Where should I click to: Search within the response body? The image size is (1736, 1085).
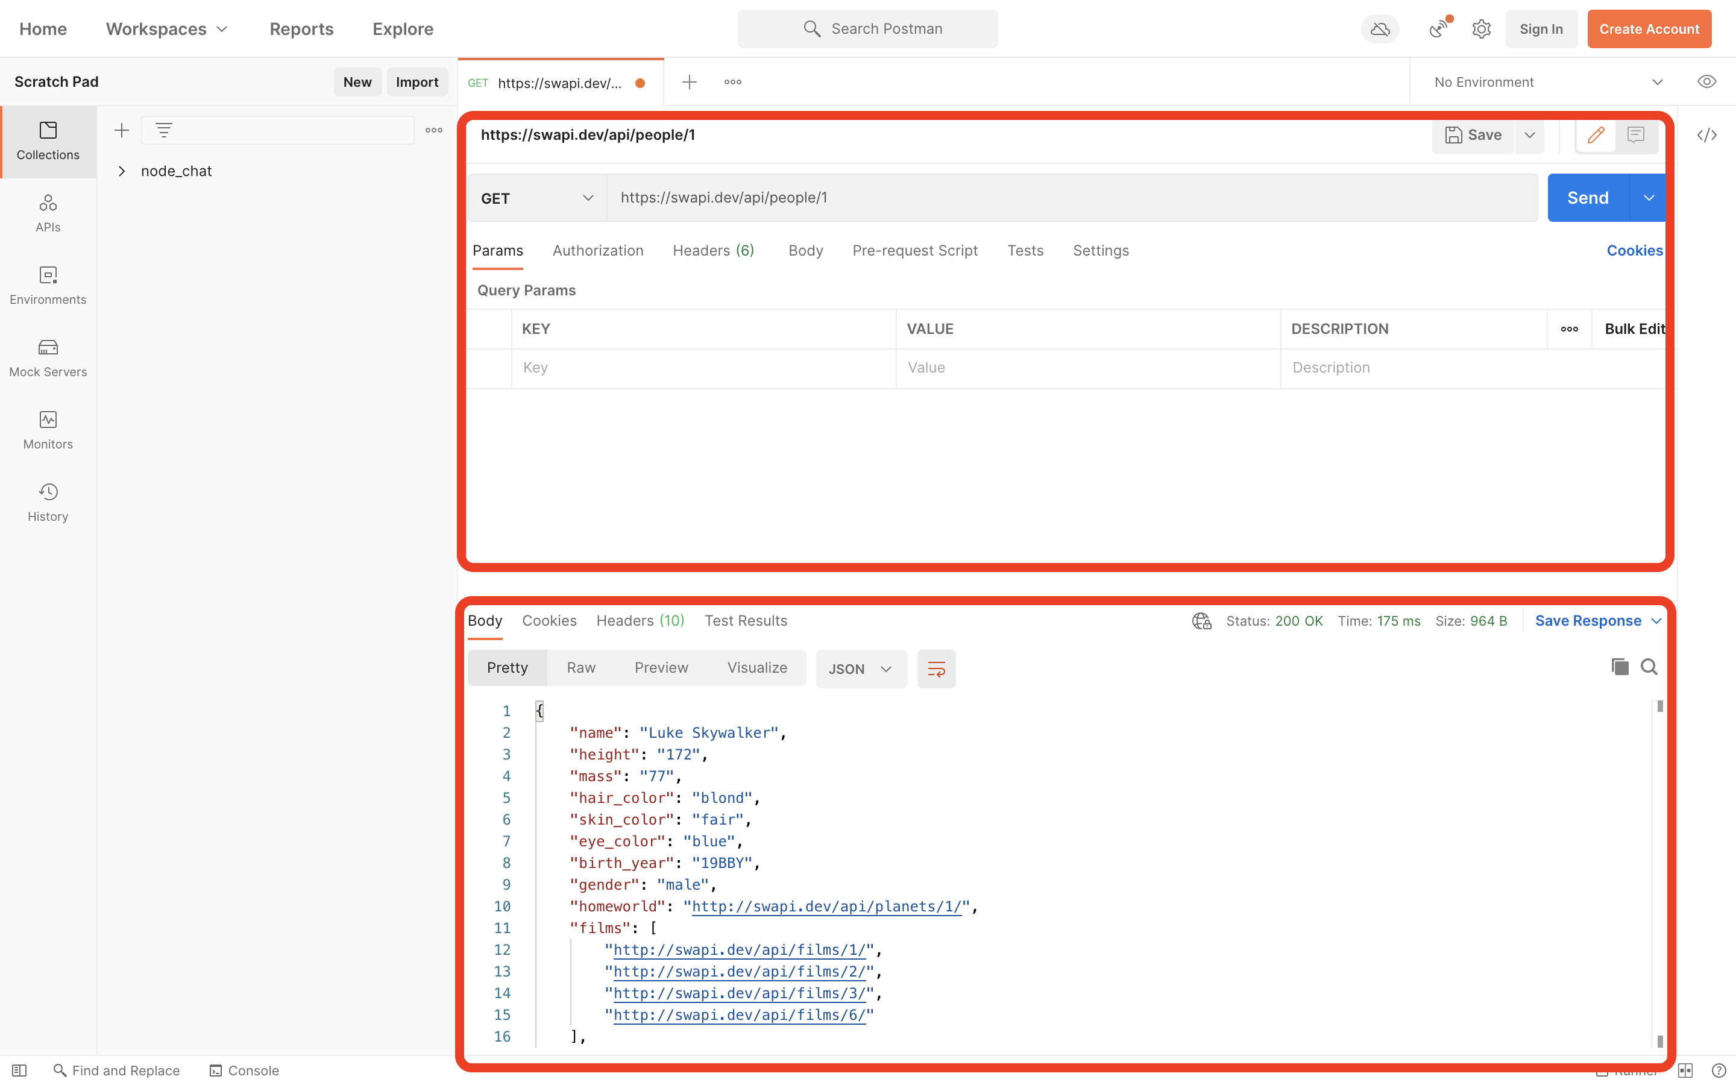(1649, 667)
